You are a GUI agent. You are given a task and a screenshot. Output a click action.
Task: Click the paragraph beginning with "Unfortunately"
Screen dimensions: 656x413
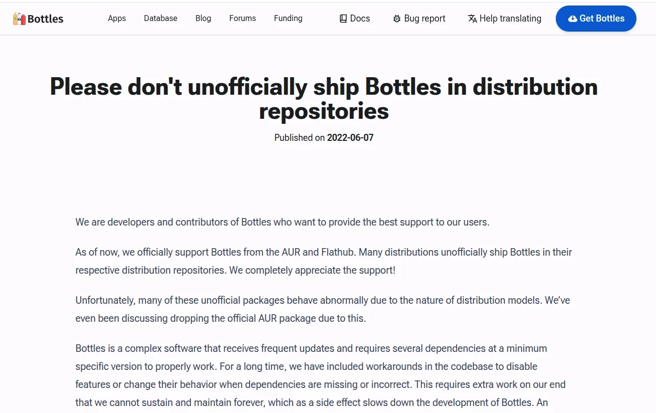coord(322,309)
